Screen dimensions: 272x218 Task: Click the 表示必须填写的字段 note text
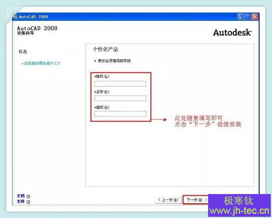pyautogui.click(x=114, y=61)
